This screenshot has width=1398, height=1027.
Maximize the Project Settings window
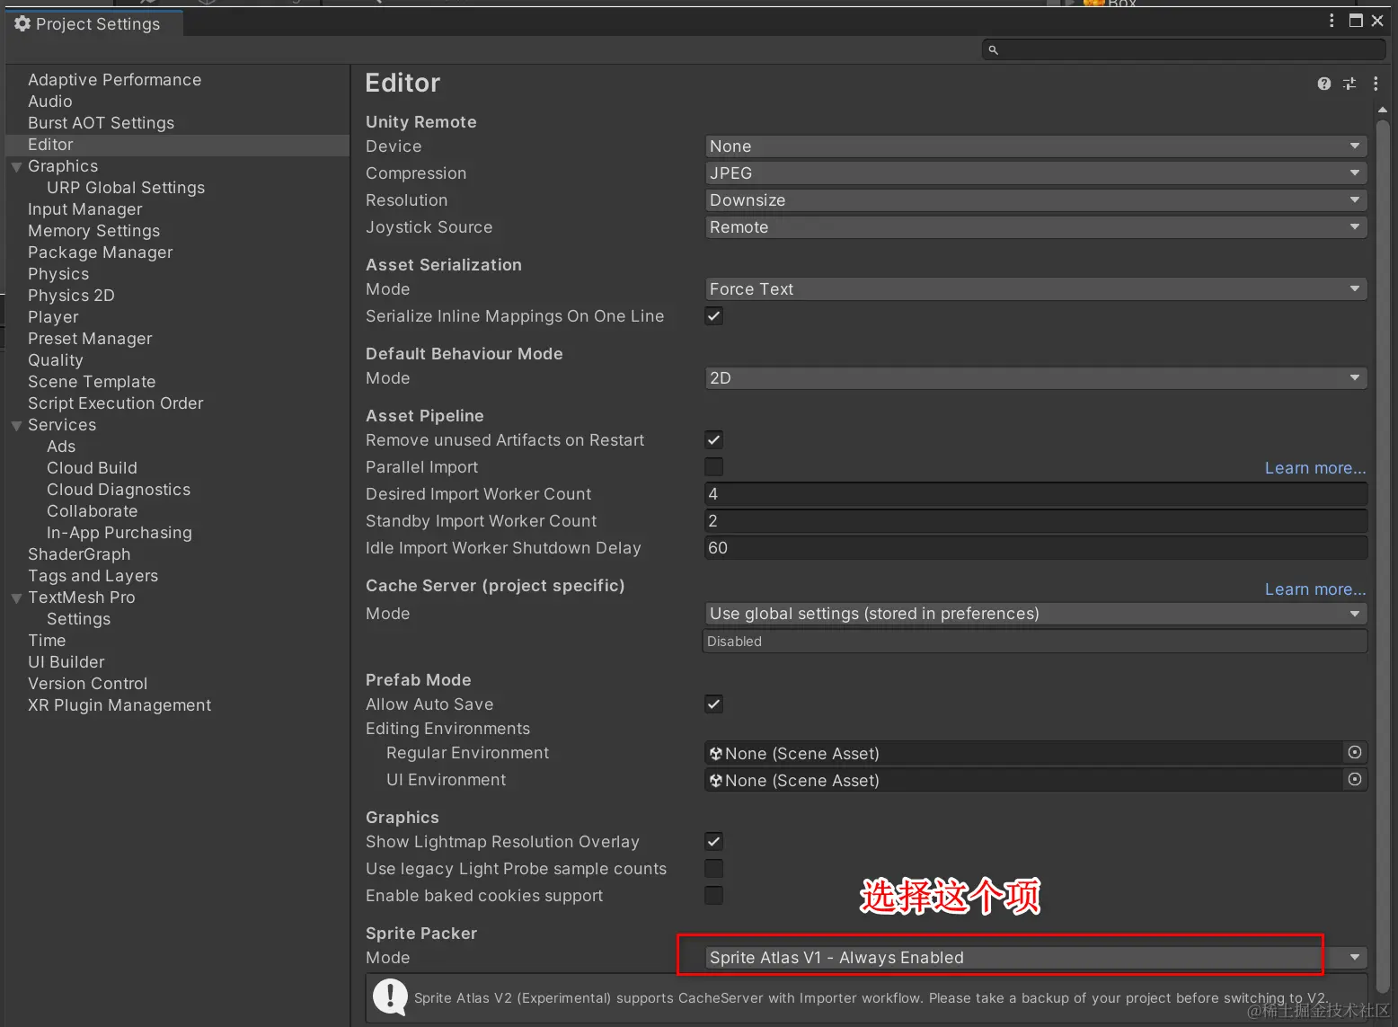(x=1356, y=21)
